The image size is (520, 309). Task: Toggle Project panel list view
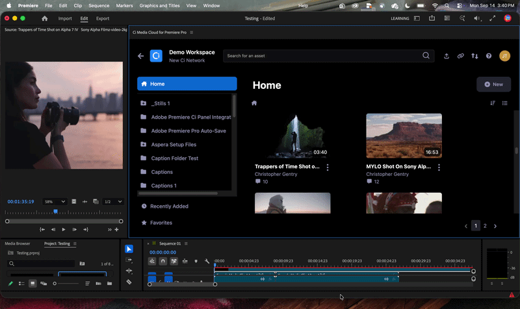(x=21, y=284)
